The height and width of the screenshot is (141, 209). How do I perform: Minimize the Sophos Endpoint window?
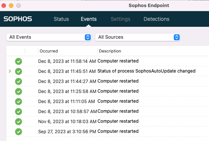pyautogui.click(x=11, y=6)
